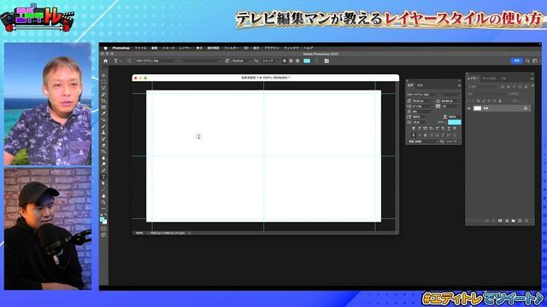
Task: Select the Crop tool
Action: [103, 101]
